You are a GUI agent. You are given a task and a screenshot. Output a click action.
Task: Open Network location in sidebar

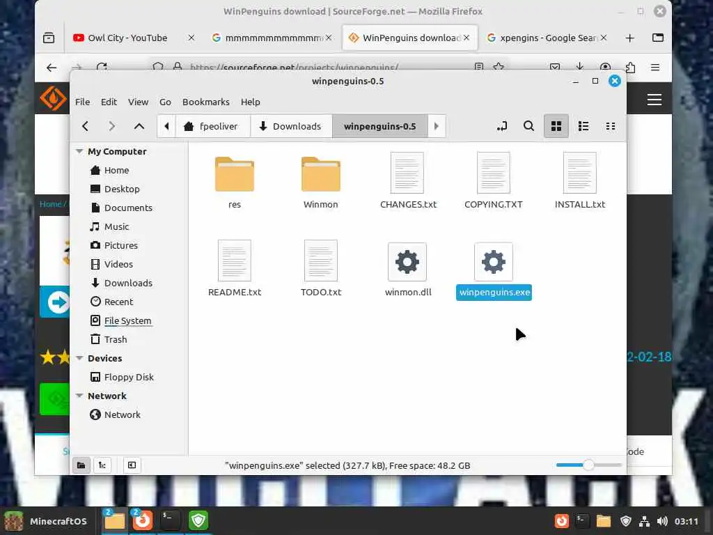pos(123,415)
